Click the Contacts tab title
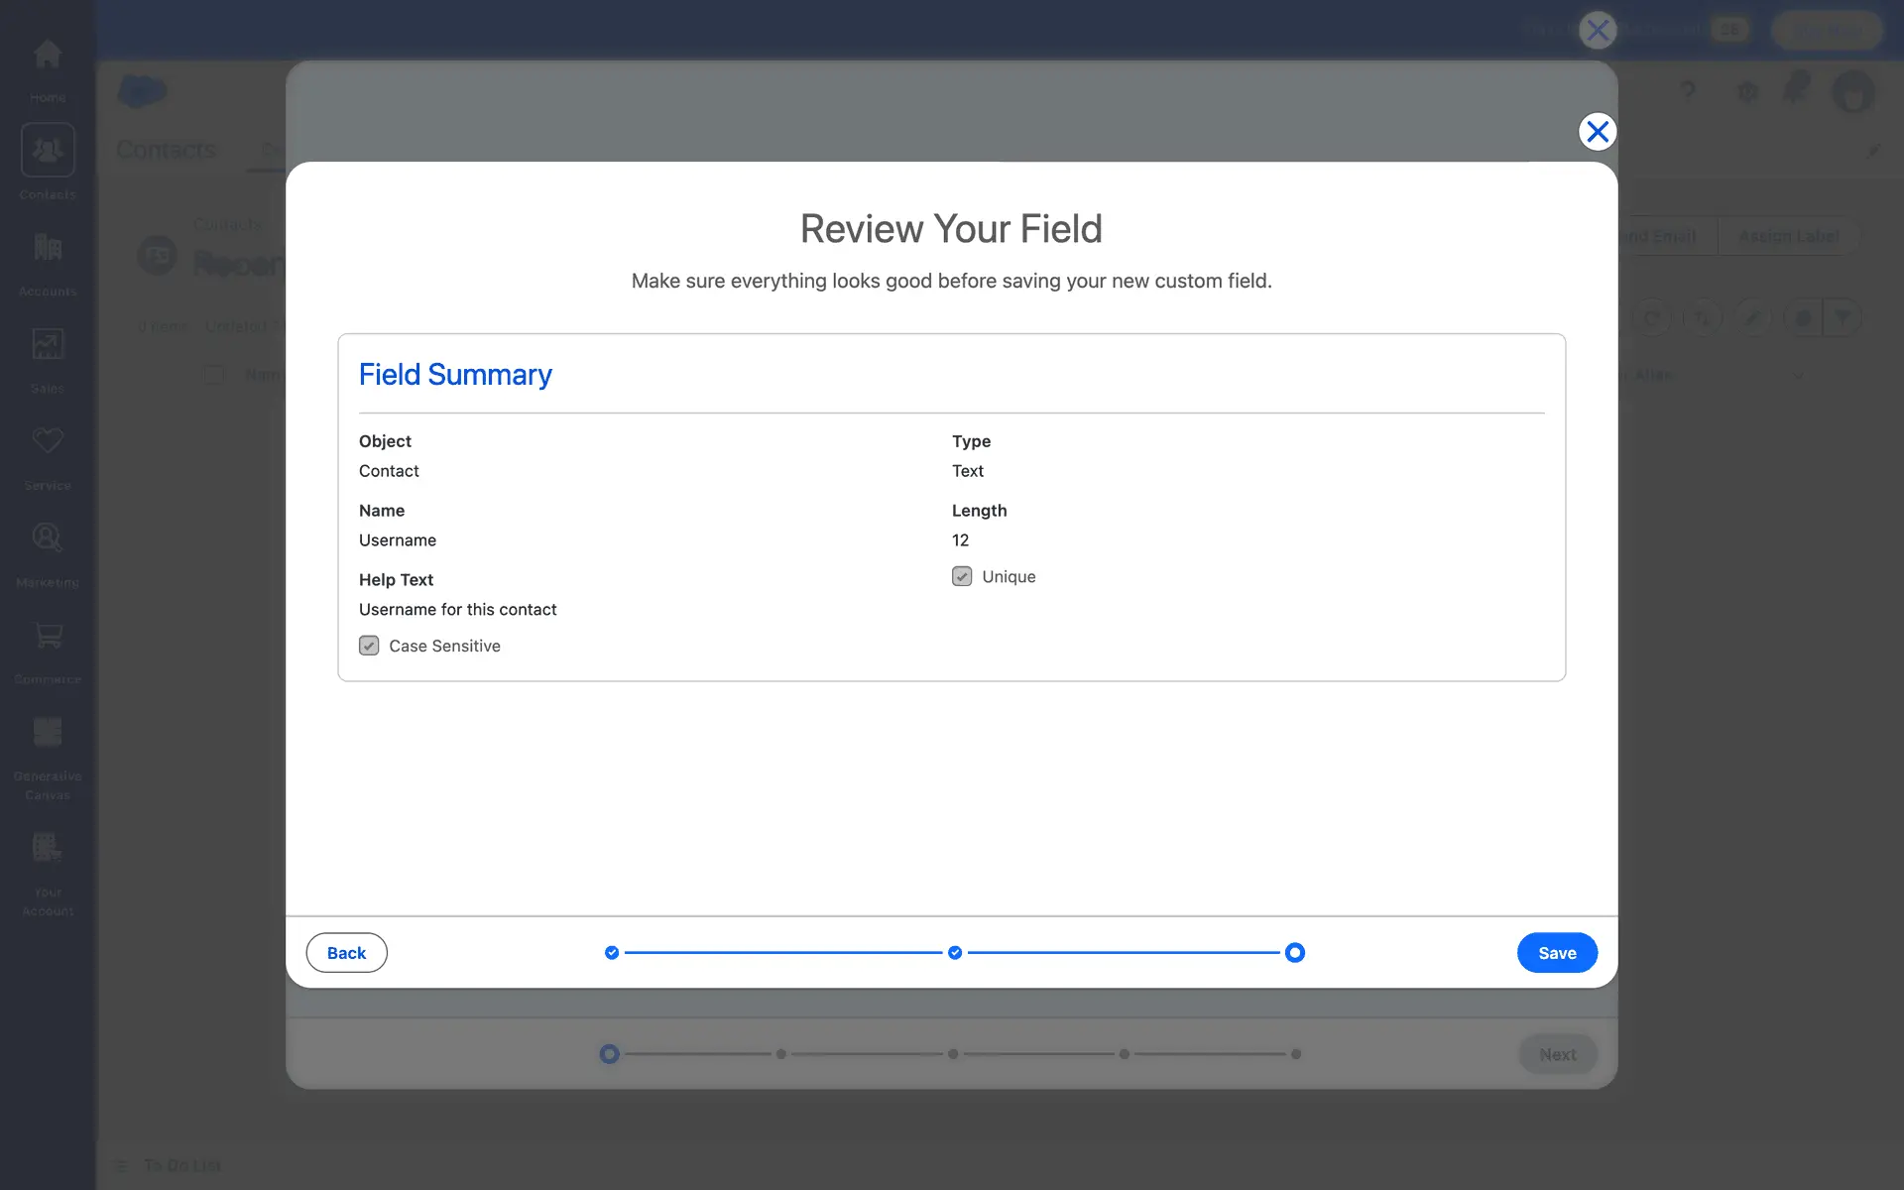 (x=166, y=150)
